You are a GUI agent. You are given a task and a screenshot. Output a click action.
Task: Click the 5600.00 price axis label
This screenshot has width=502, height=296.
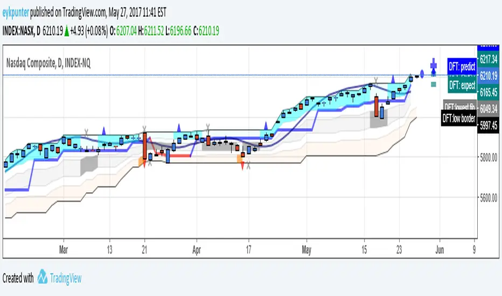pos(489,198)
